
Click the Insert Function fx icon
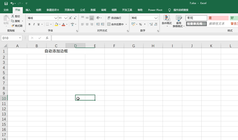coord(47,38)
